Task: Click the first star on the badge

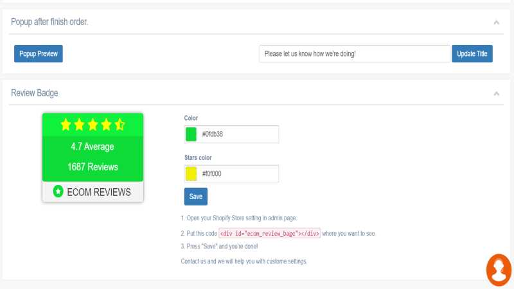Action: point(66,125)
